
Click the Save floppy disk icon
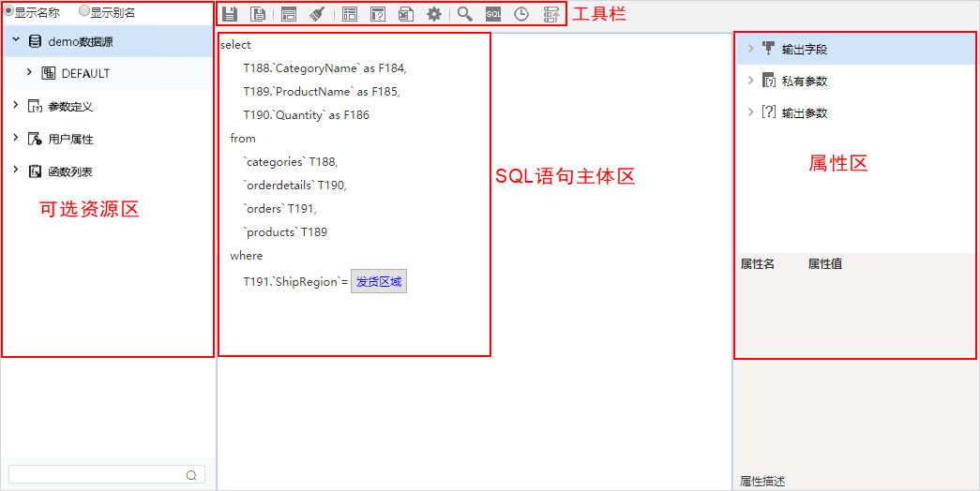coord(230,14)
